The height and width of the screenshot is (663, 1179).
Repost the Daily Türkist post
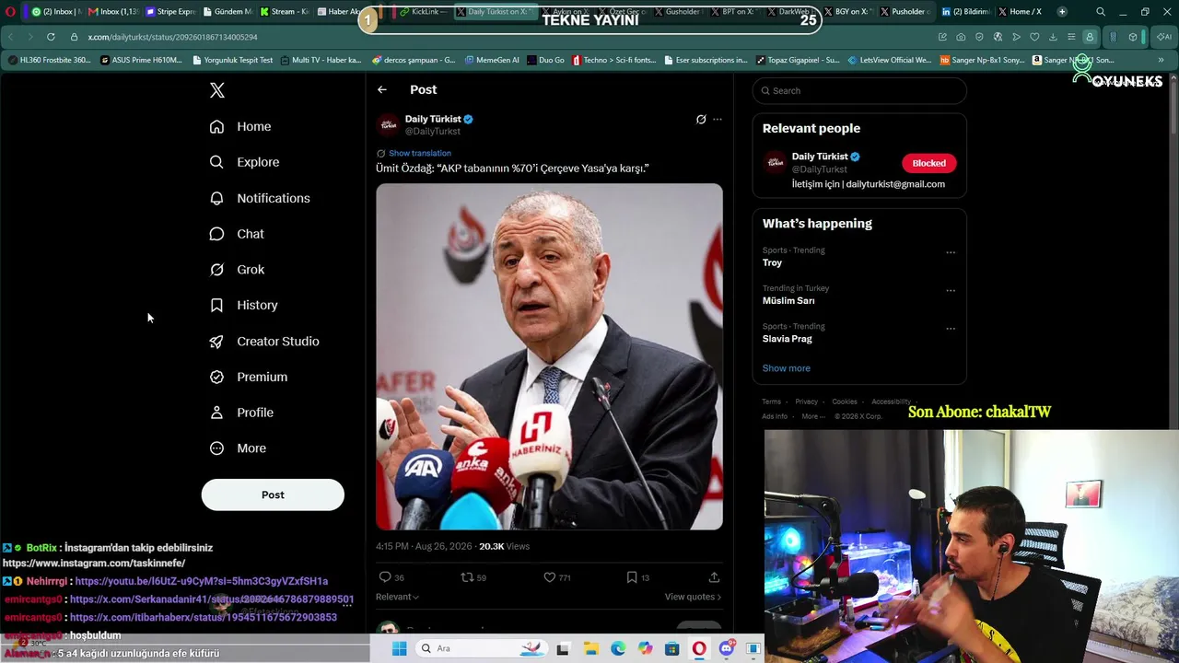tap(467, 577)
